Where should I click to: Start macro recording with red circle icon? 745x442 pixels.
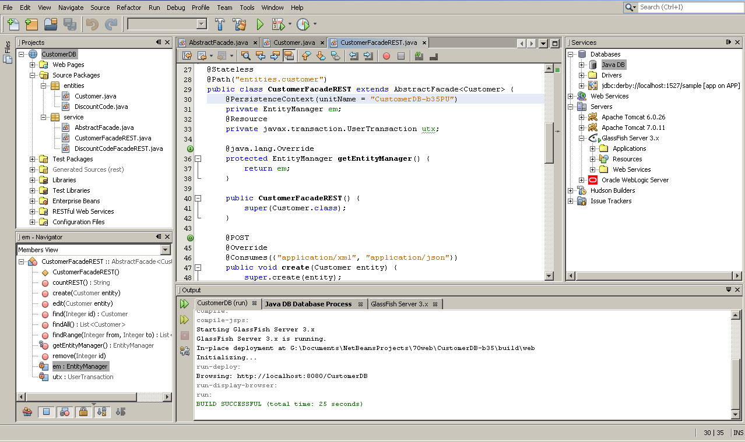(x=386, y=56)
